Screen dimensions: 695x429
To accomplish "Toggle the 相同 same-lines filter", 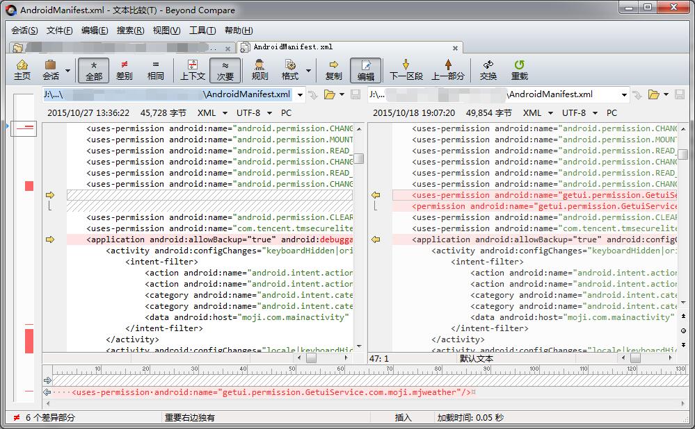I will pyautogui.click(x=156, y=70).
